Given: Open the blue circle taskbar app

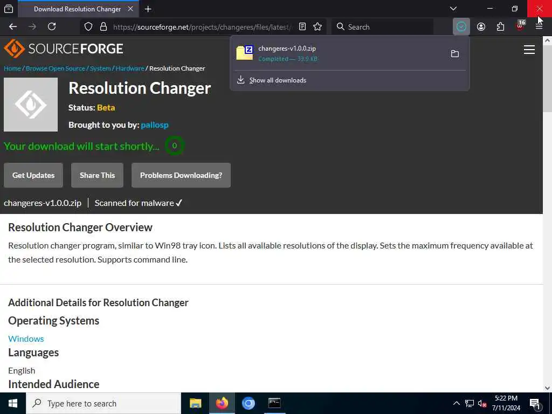Looking at the screenshot, I should click(248, 403).
